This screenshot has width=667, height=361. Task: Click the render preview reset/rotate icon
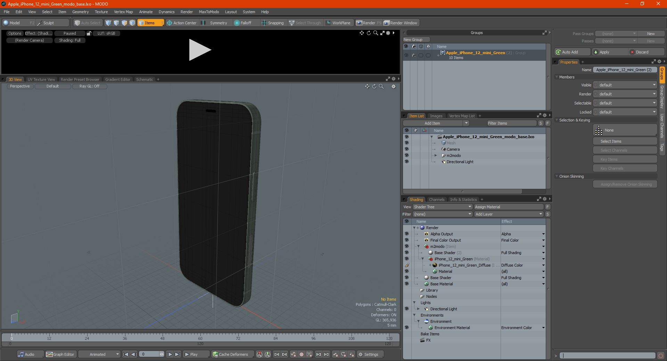tap(369, 33)
